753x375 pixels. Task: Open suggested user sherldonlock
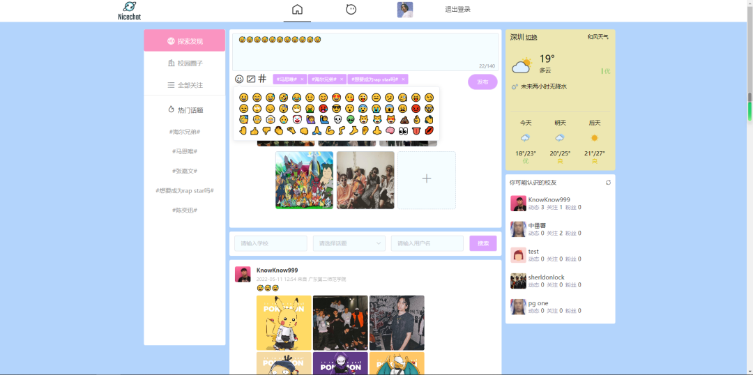pos(547,277)
